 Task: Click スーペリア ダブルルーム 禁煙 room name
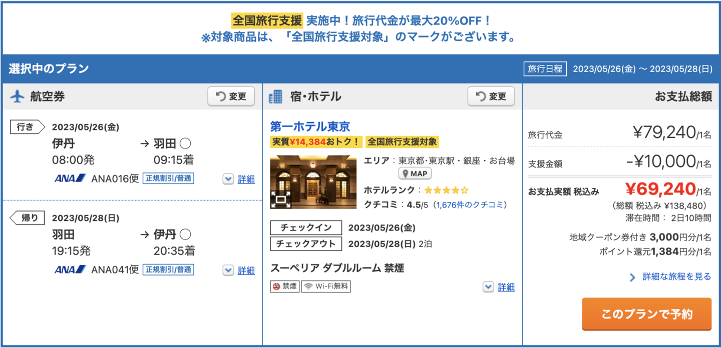pos(337,268)
